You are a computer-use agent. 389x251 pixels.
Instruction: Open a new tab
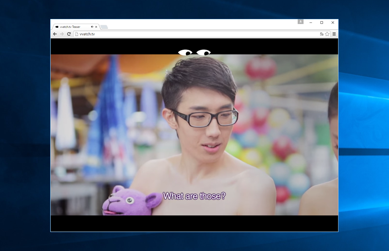[104, 27]
